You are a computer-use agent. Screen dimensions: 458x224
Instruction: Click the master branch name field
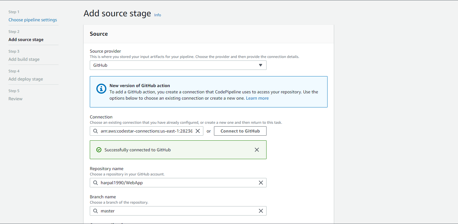pos(178,211)
